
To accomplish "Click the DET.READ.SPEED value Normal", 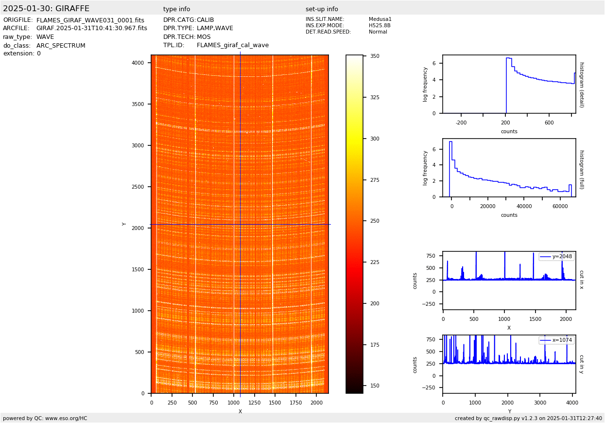I will (x=378, y=32).
